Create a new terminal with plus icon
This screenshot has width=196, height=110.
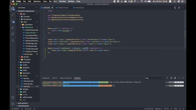[167, 78]
